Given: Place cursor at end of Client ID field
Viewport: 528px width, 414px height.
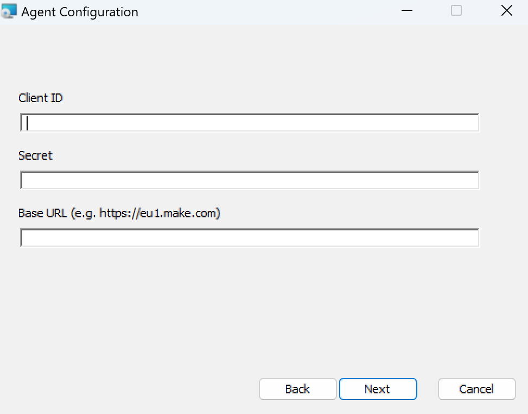Looking at the screenshot, I should coord(472,123).
